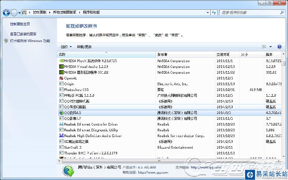Click the horizontal scrollbar left arrow

coord(59,161)
